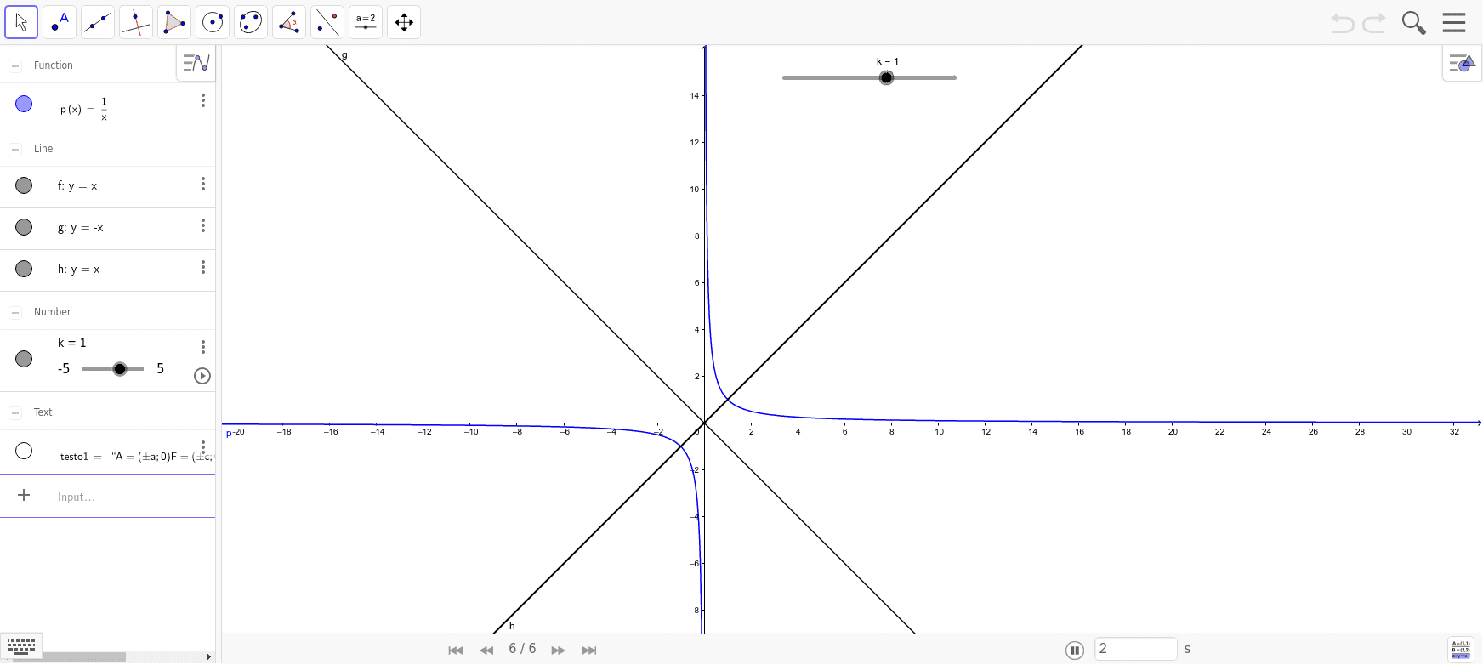Open more options for slider k
1483x665 pixels.
[x=203, y=347]
